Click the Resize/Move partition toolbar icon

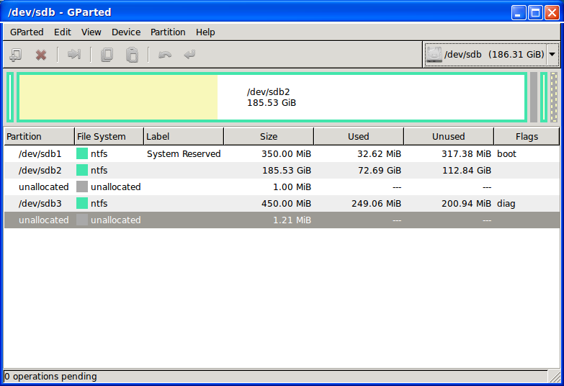(x=73, y=55)
